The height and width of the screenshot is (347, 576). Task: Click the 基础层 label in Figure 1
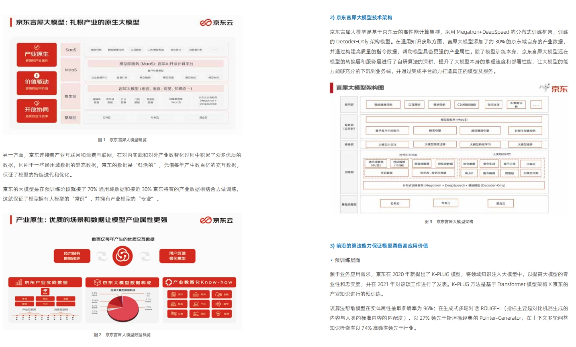pyautogui.click(x=71, y=118)
